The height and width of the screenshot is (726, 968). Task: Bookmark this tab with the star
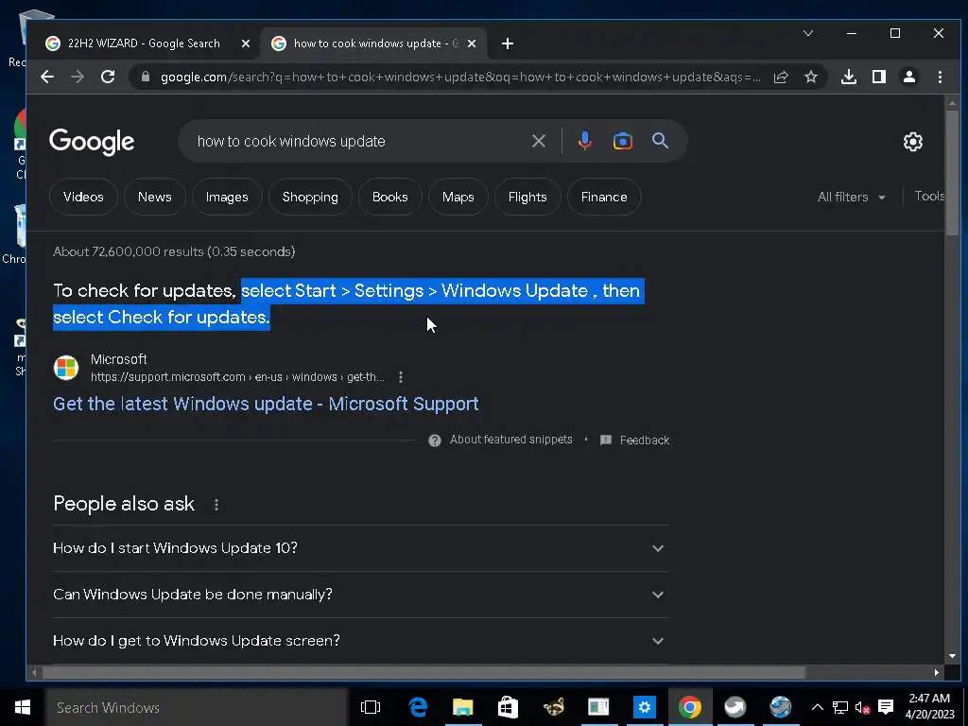pyautogui.click(x=811, y=77)
